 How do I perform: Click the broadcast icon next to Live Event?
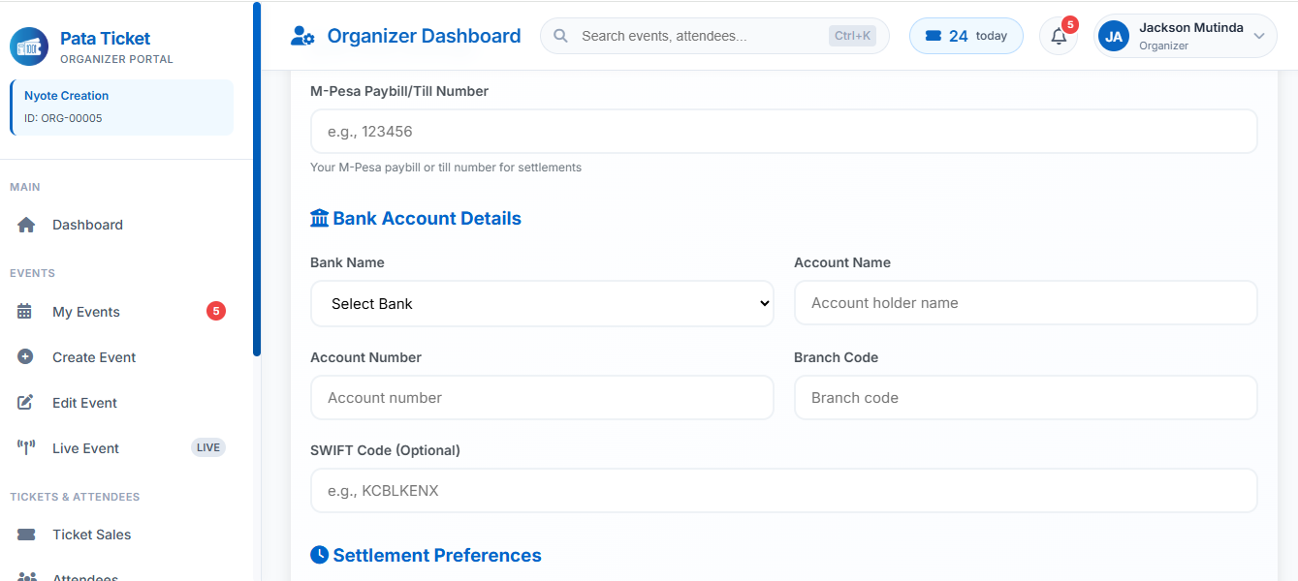pyautogui.click(x=26, y=447)
